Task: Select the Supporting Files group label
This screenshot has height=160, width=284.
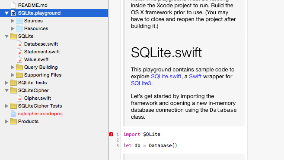Action: (x=43, y=75)
